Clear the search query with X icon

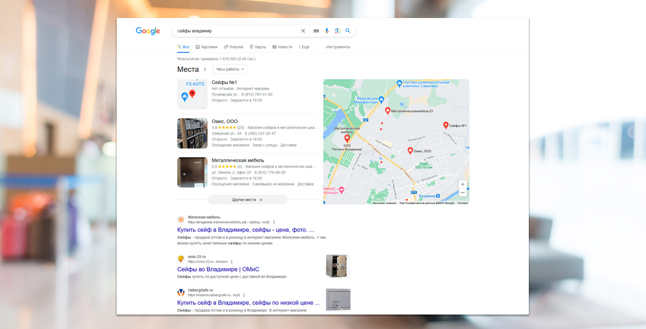[303, 31]
